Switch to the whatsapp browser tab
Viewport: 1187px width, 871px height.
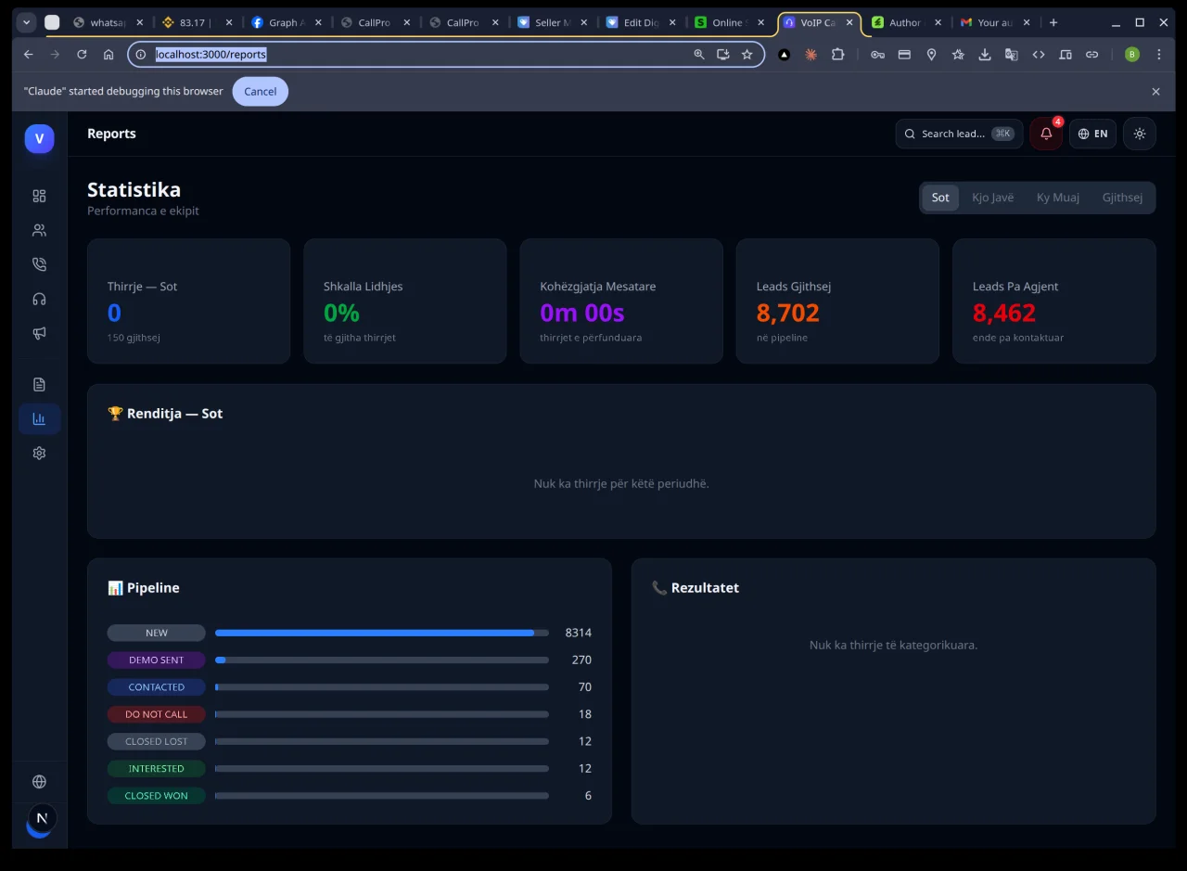[107, 22]
